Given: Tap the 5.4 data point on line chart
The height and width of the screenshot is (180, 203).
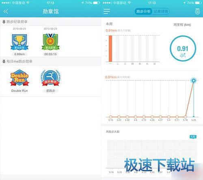Looking at the screenshot, I should pyautogui.click(x=168, y=117).
